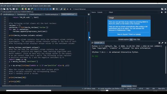Open the Search menu
The image size is (167, 94).
point(9,6)
